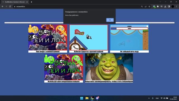View site info via lock icon
179x101 pixels.
coord(15,7)
